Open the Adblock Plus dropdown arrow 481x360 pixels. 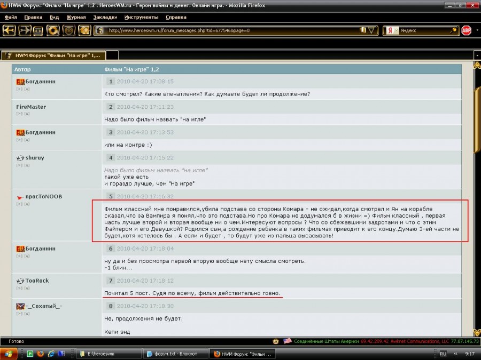(477, 30)
